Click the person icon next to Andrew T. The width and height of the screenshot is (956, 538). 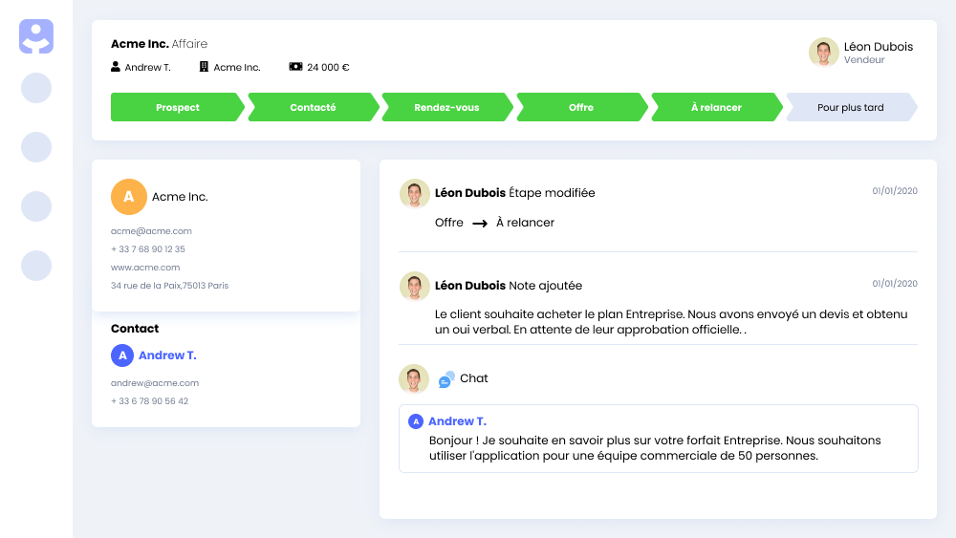pyautogui.click(x=116, y=67)
